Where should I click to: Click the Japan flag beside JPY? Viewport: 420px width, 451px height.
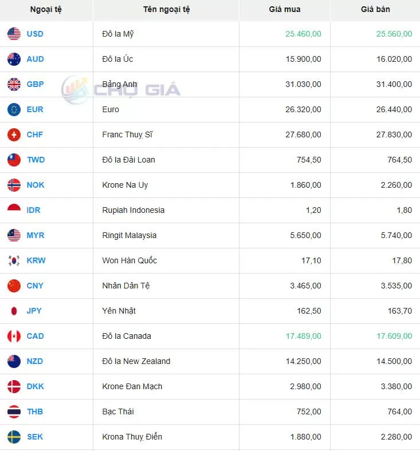point(14,311)
